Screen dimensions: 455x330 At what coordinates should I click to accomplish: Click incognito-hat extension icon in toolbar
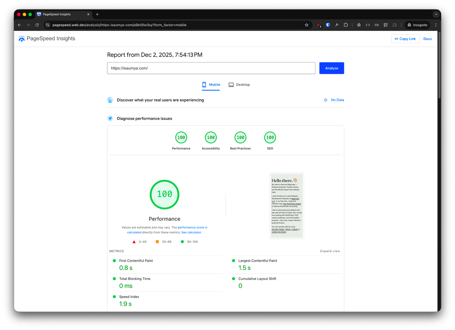pyautogui.click(x=359, y=25)
